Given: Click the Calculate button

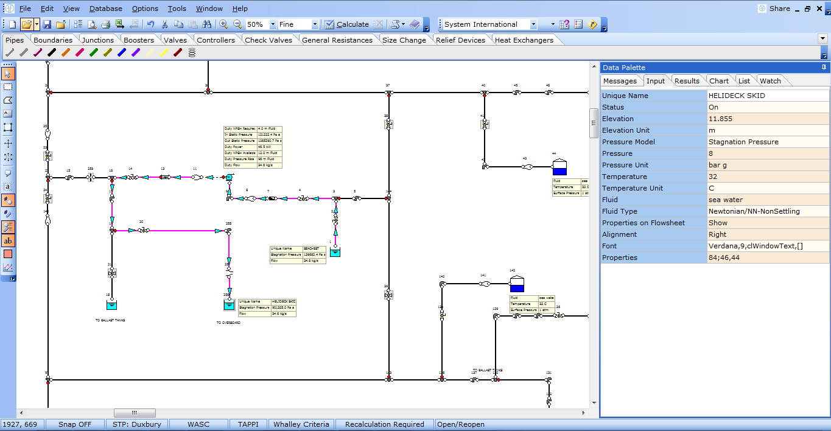Looking at the screenshot, I should [x=346, y=24].
